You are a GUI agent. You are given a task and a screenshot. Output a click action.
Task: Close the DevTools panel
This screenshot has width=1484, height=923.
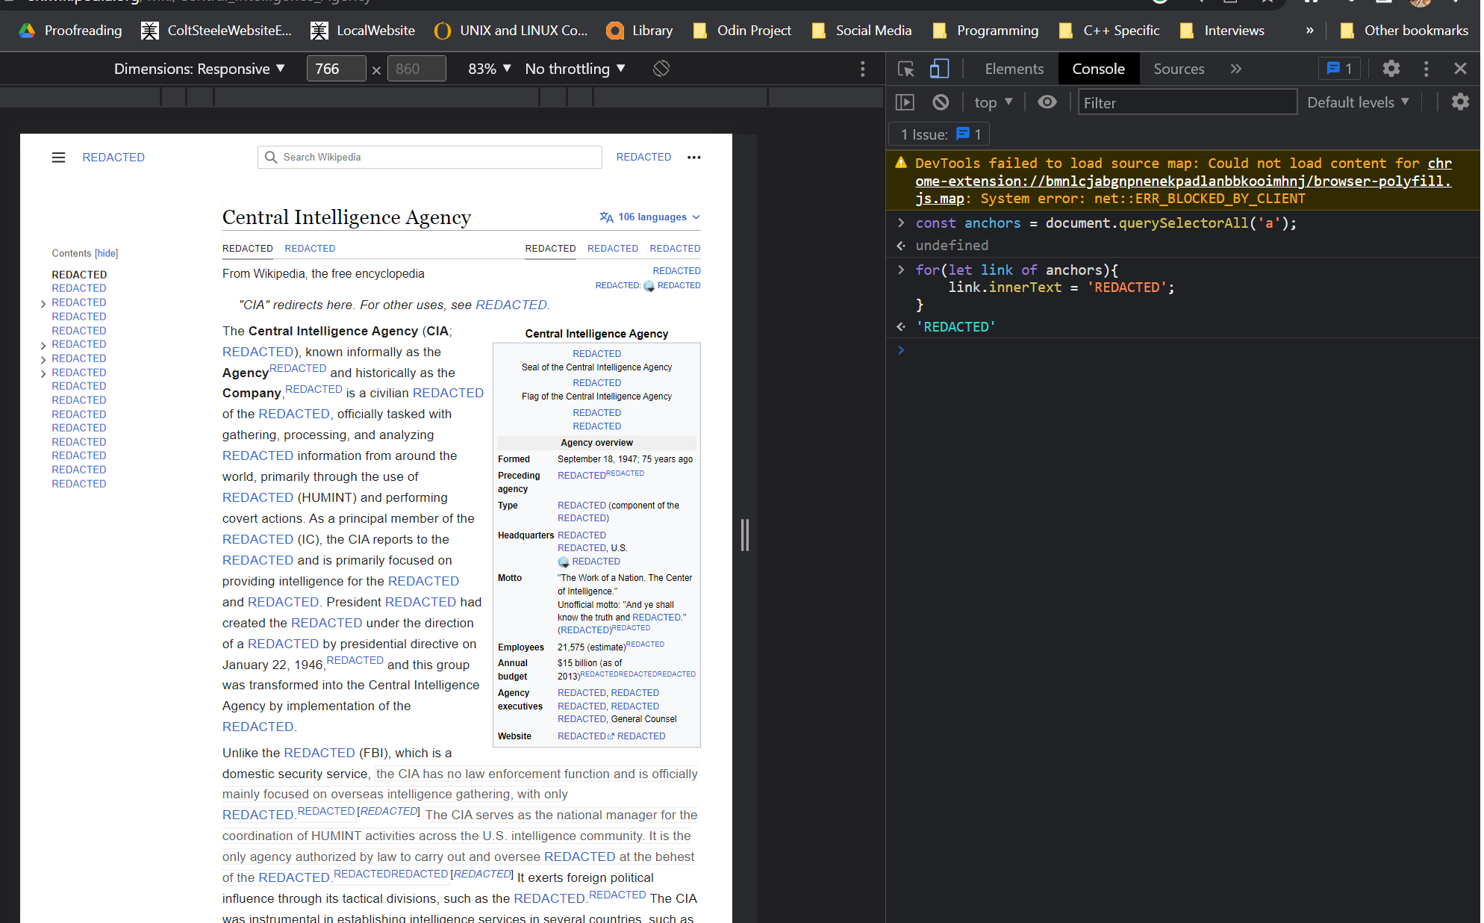pyautogui.click(x=1460, y=69)
